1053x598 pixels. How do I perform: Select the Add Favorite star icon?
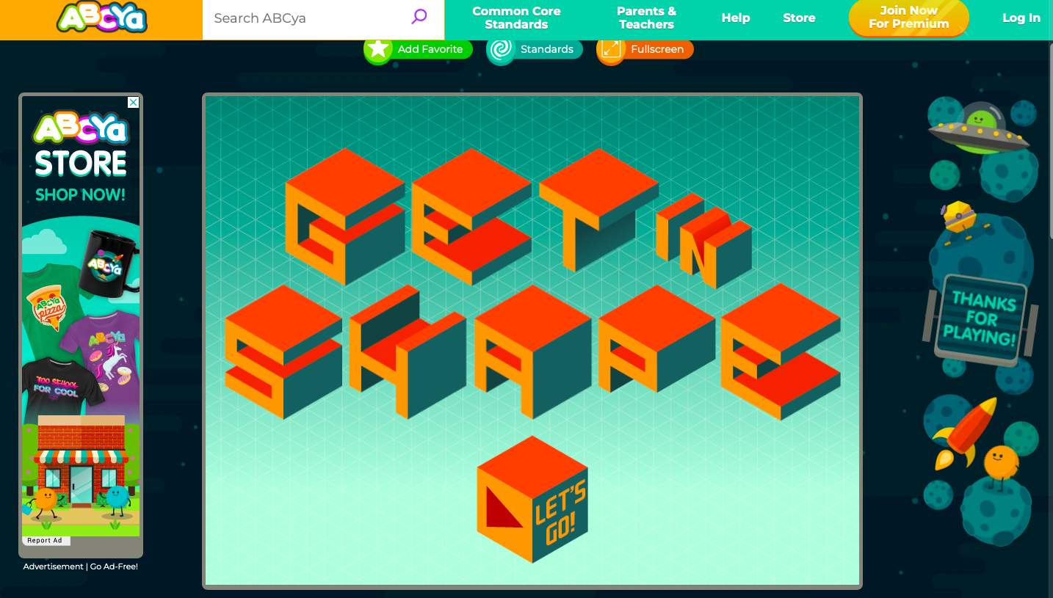click(x=378, y=48)
